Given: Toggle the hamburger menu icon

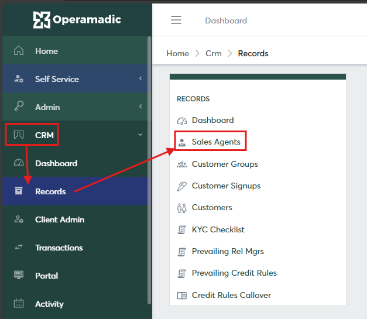Looking at the screenshot, I should 176,20.
